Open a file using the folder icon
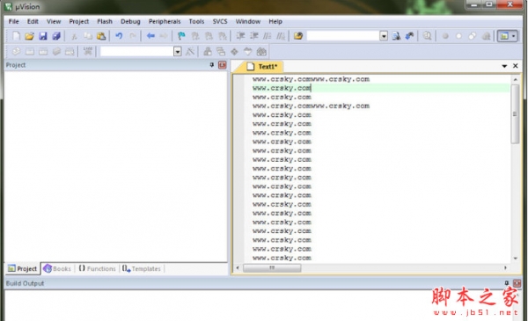The image size is (528, 321). [29, 36]
